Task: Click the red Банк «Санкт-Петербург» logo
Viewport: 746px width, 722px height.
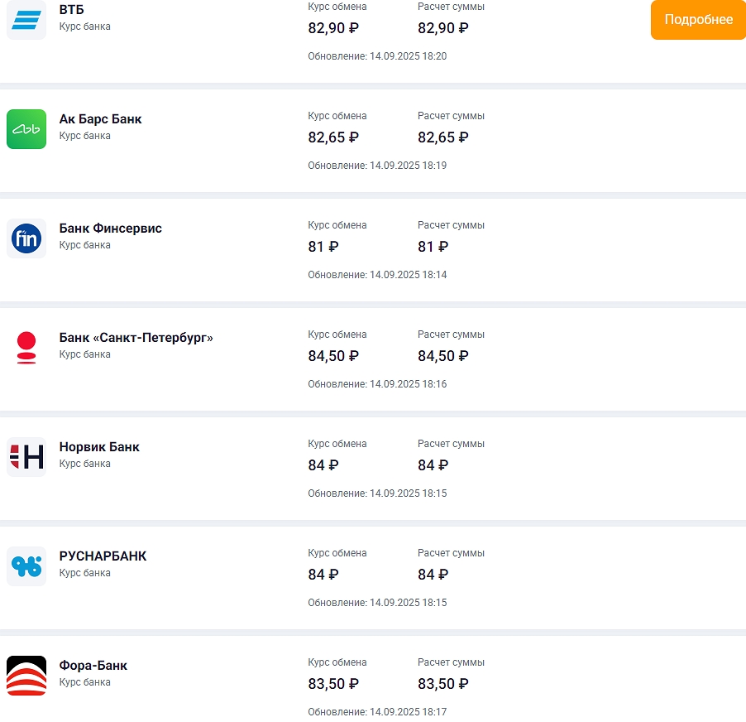Action: tap(26, 348)
